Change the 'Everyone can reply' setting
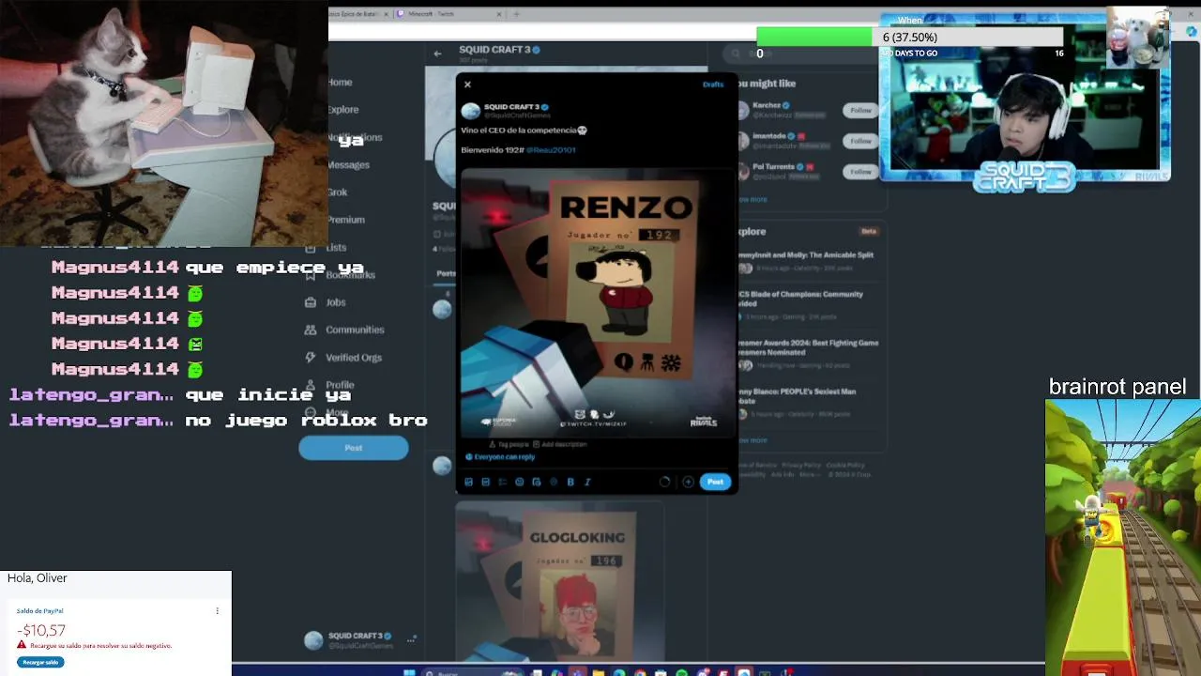Viewport: 1201px width, 676px height. tap(500, 457)
